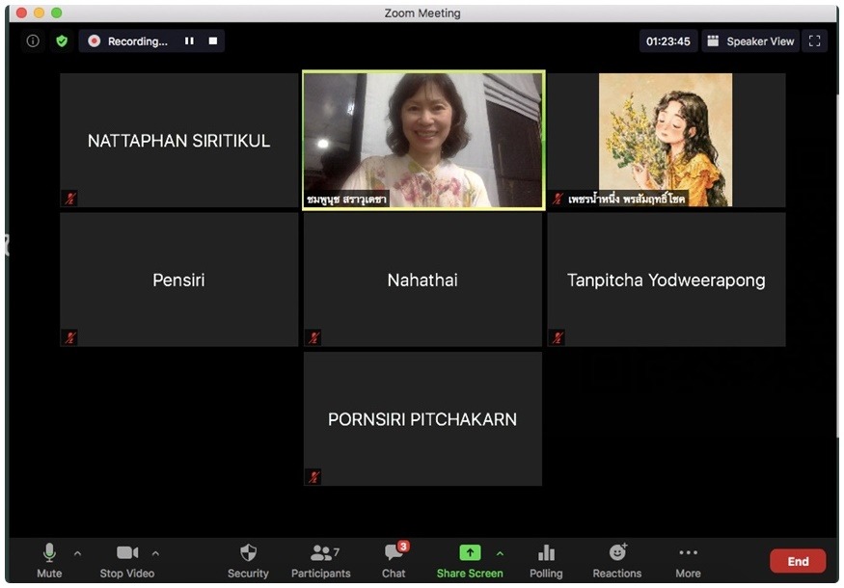
Task: Click the meeting info icon
Action: (33, 41)
